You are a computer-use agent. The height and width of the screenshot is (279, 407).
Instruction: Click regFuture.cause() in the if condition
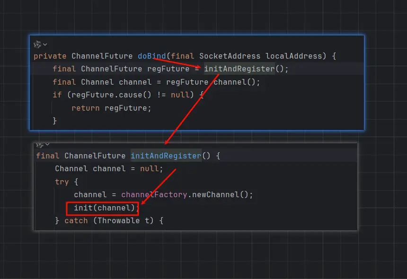point(111,95)
